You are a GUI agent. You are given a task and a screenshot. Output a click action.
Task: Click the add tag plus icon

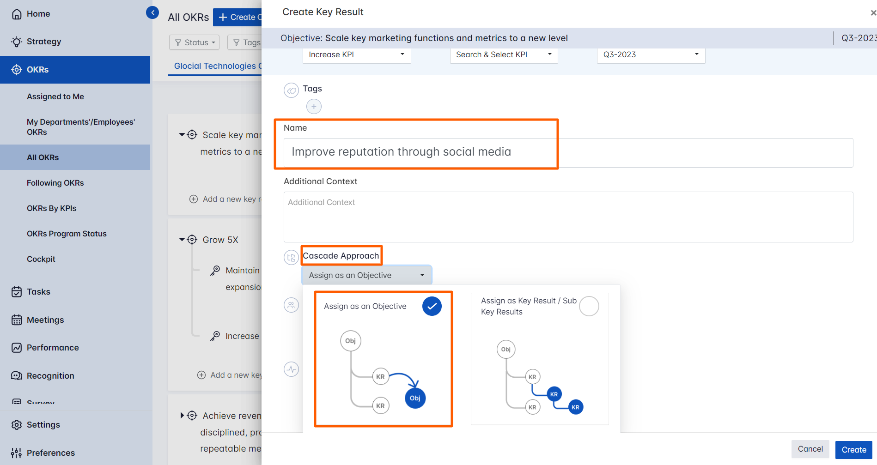[x=314, y=107]
